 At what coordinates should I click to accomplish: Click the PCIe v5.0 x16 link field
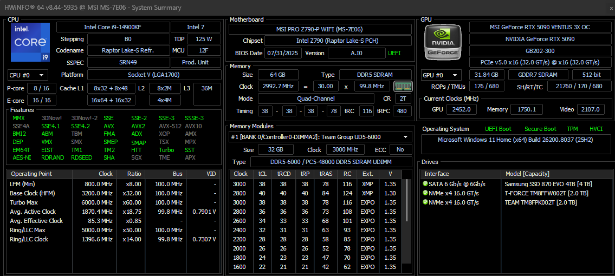(x=540, y=62)
